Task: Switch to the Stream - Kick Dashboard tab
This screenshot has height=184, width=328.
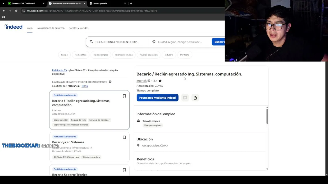Action: coord(23,4)
